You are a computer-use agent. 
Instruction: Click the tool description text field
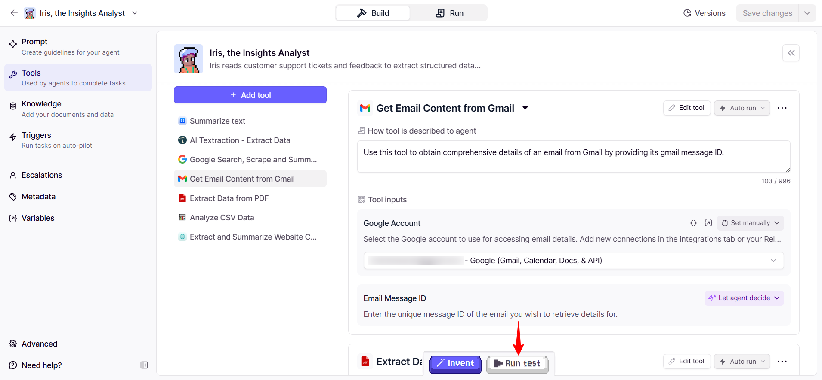[573, 157]
